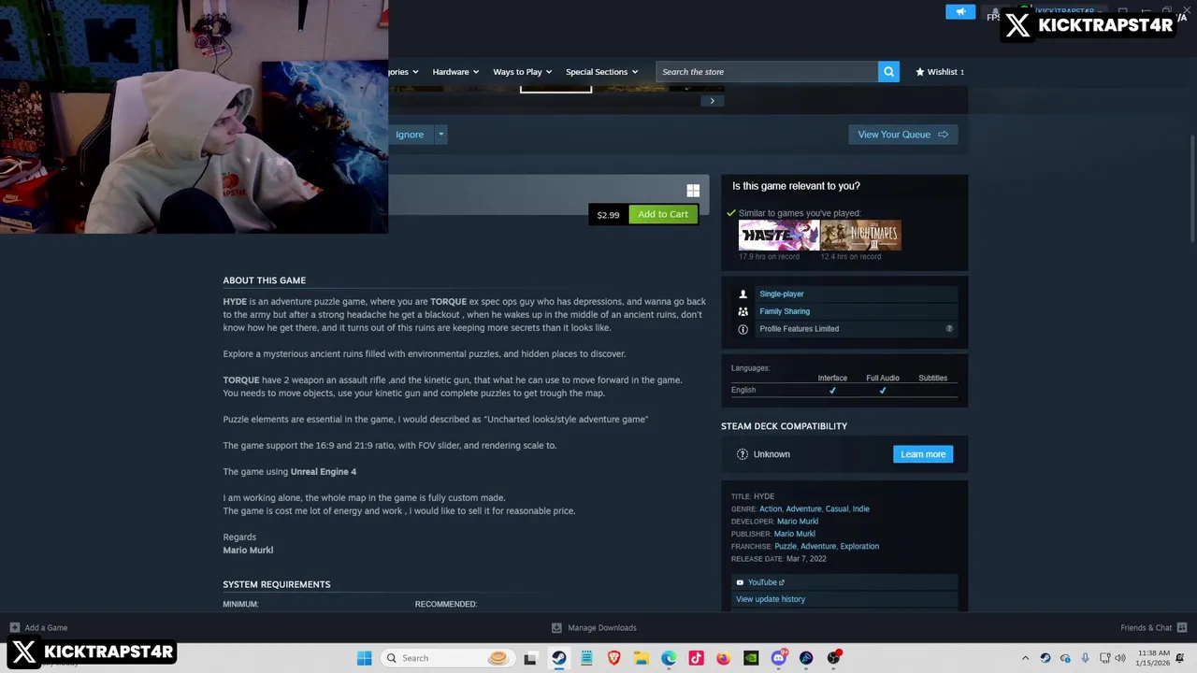The height and width of the screenshot is (673, 1197).
Task: Expand the Ways to Play menu
Action: [x=522, y=72]
